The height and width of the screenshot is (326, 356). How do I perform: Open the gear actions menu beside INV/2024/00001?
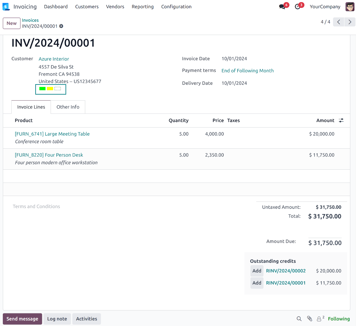pyautogui.click(x=61, y=26)
